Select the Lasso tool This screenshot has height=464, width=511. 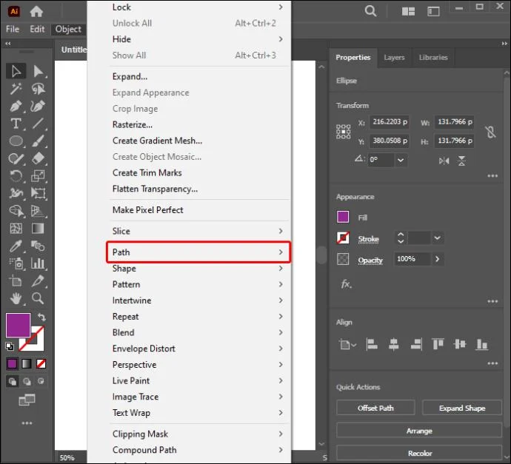click(38, 89)
